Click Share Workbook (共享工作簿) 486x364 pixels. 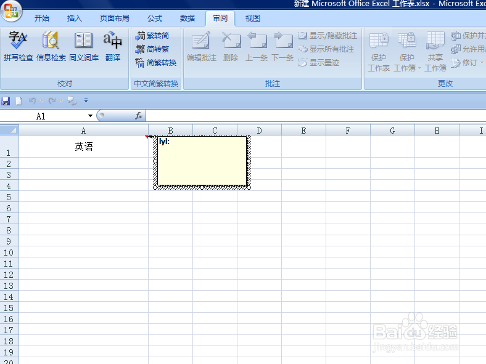coord(435,51)
